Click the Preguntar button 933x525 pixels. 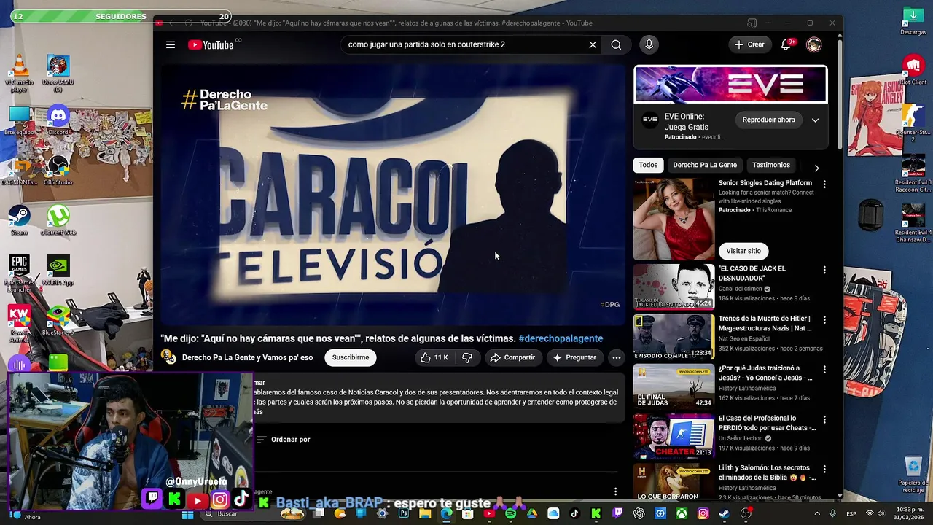pos(574,357)
